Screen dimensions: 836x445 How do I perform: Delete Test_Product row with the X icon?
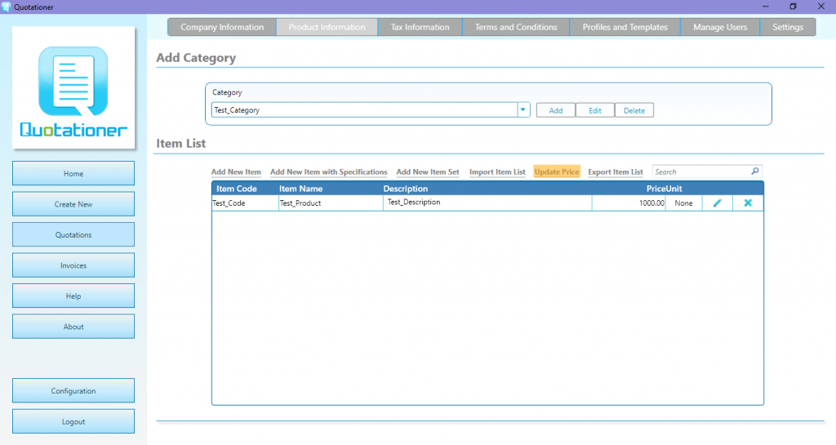point(748,203)
